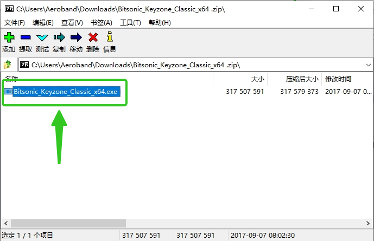Open the 帮助(H) help menu
Screen dimensions: 374x241
tap(160, 23)
